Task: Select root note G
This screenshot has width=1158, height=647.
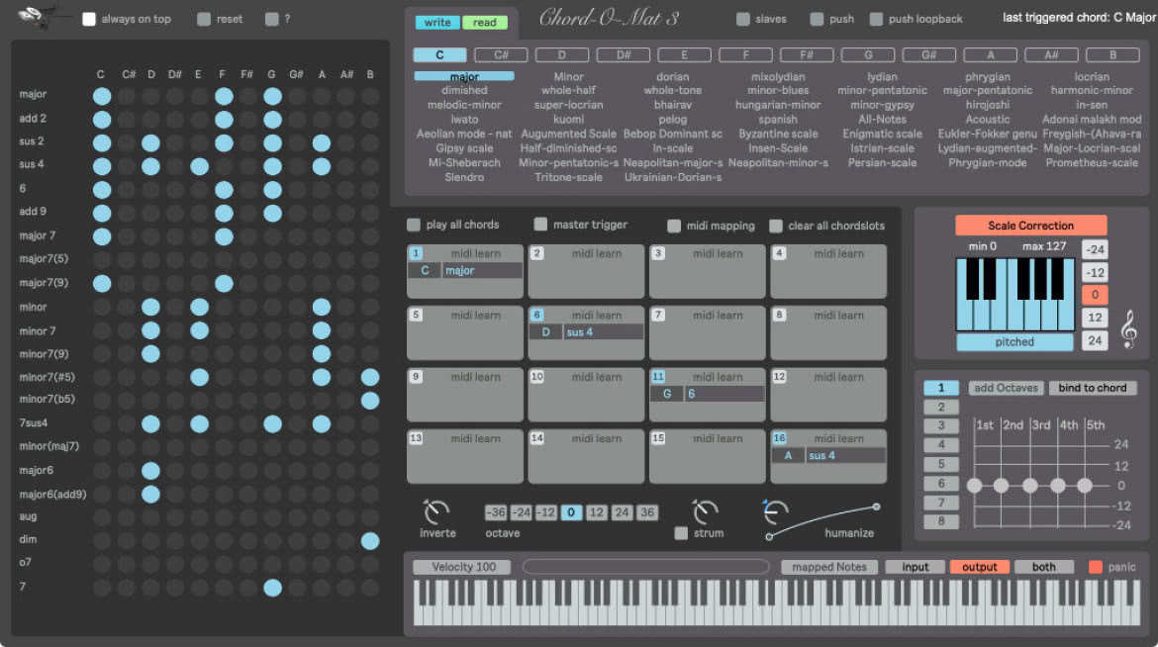Action: [868, 54]
